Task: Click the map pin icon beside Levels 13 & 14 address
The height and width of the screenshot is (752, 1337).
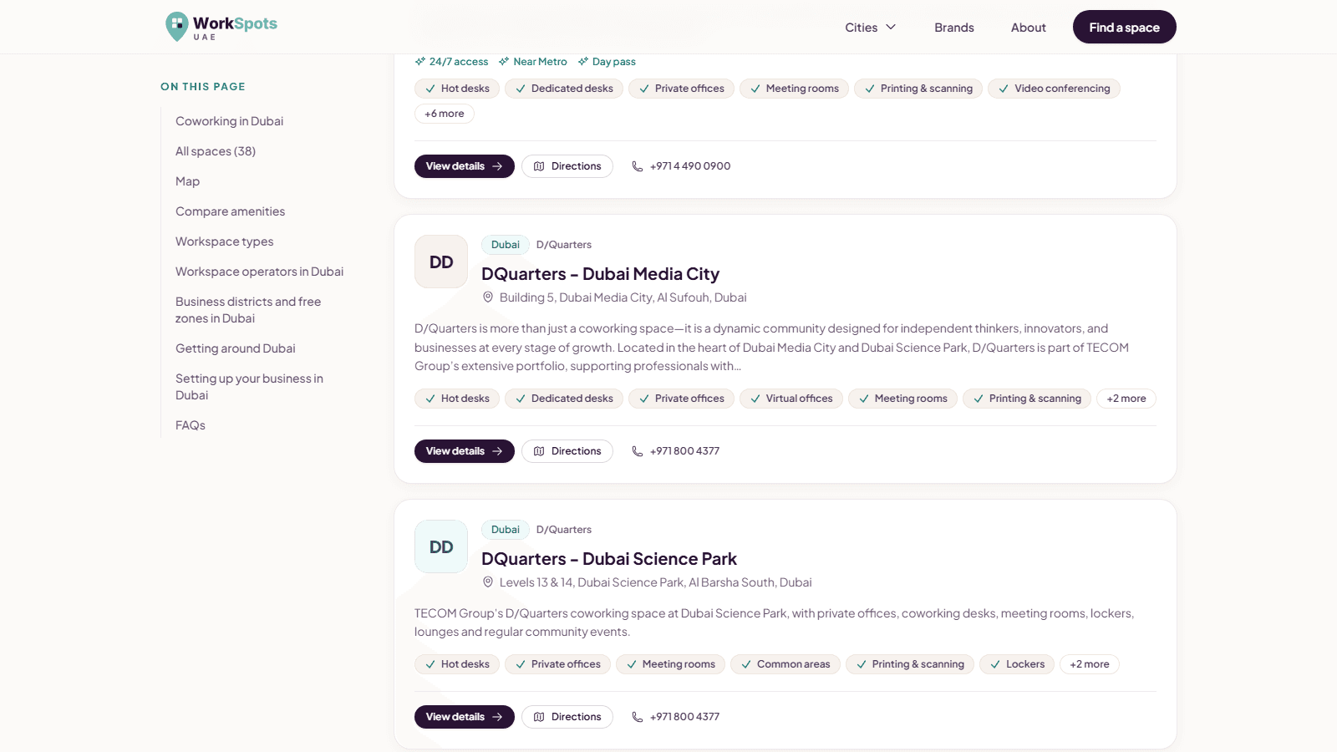Action: 488,582
